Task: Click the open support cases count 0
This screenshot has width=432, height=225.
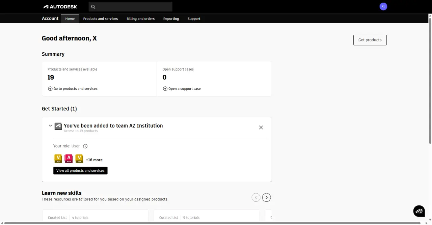Action: point(164,77)
